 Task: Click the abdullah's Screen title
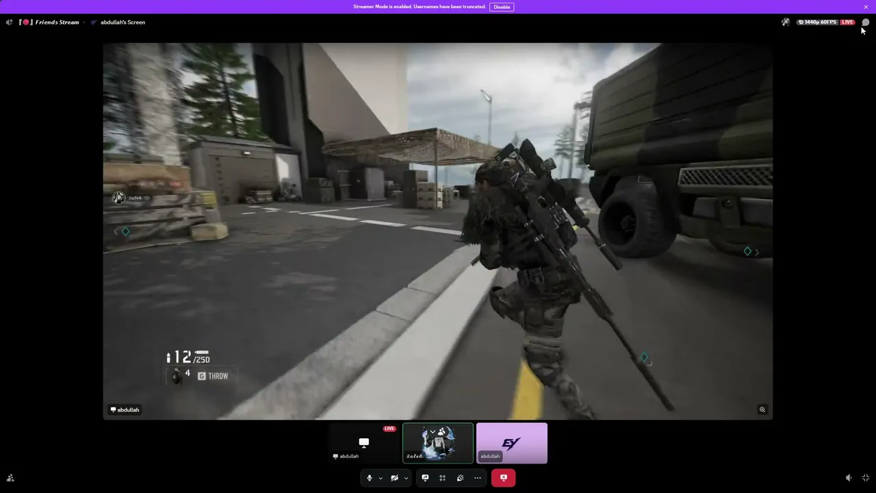tap(123, 22)
